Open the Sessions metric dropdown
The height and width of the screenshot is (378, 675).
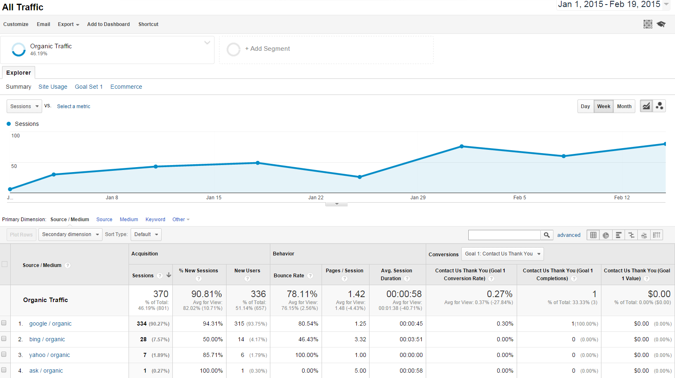click(x=24, y=106)
